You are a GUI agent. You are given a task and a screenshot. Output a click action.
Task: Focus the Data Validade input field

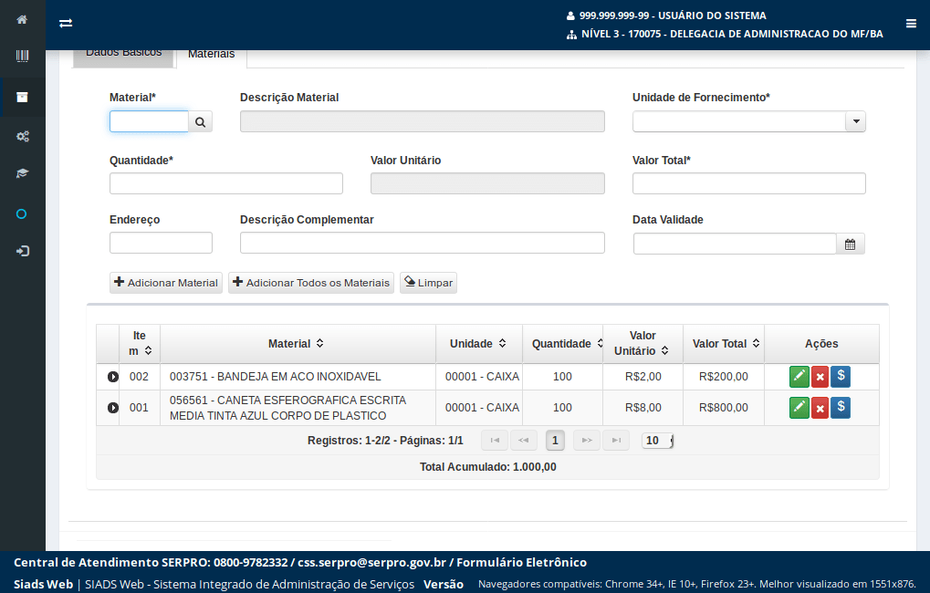point(735,244)
